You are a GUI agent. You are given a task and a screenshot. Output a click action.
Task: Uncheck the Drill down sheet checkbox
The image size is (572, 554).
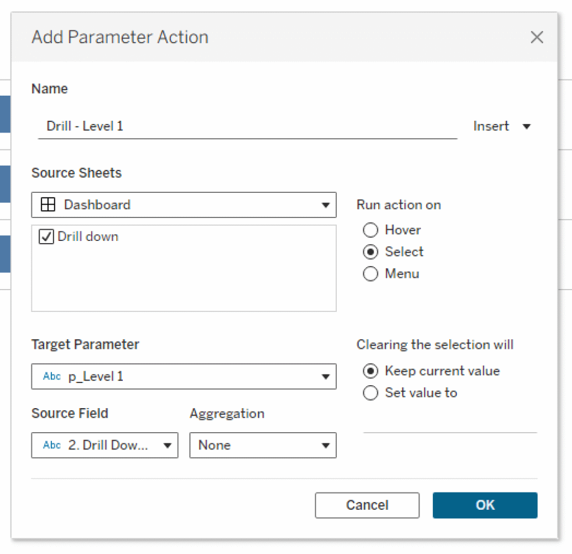click(x=46, y=236)
